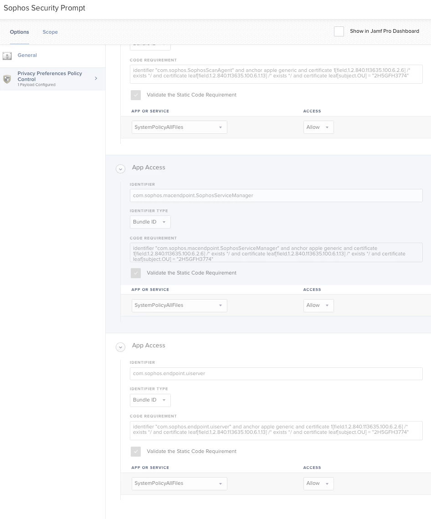Open SystemPolicyAllFiles dropdown for uiserver
This screenshot has width=431, height=519.
179,483
